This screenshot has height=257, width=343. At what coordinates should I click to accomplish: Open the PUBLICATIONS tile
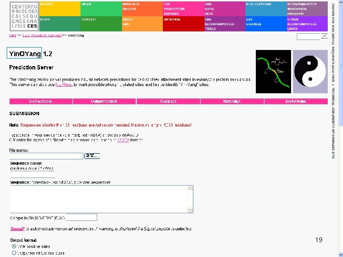pyautogui.click(x=266, y=9)
